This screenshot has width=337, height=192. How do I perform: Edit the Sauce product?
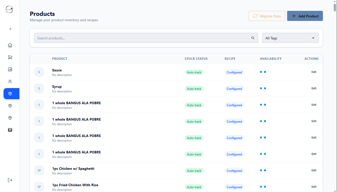tap(314, 72)
